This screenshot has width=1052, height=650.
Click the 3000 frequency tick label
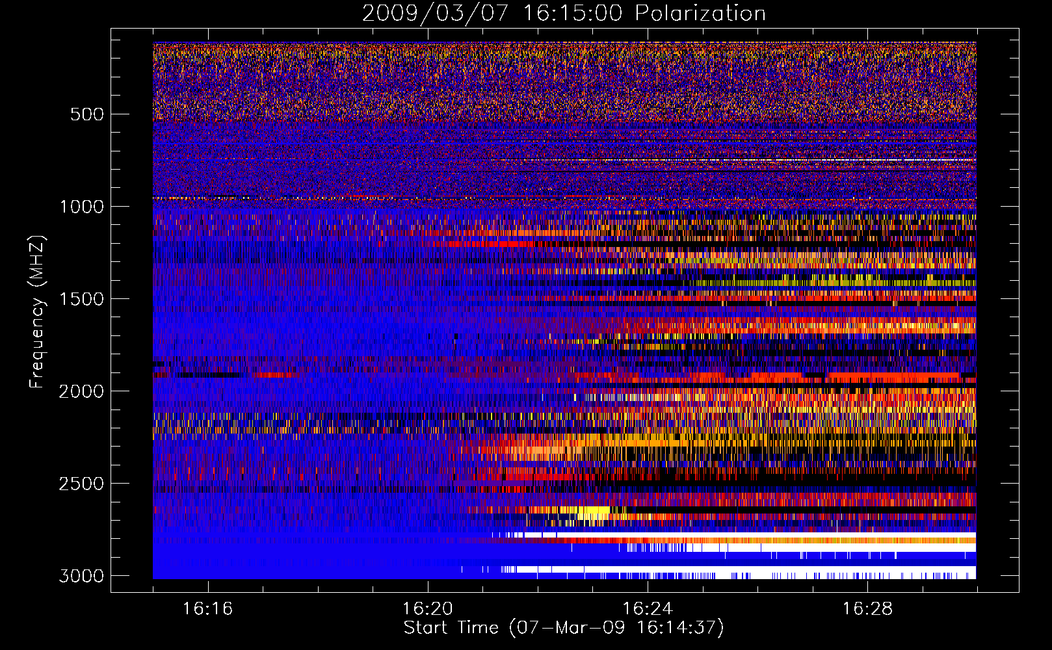[81, 576]
